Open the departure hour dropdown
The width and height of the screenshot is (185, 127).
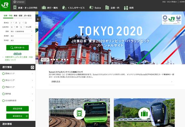(13, 27)
